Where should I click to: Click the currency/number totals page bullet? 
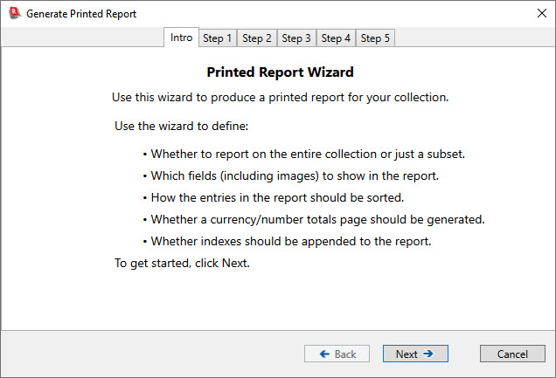pos(314,219)
